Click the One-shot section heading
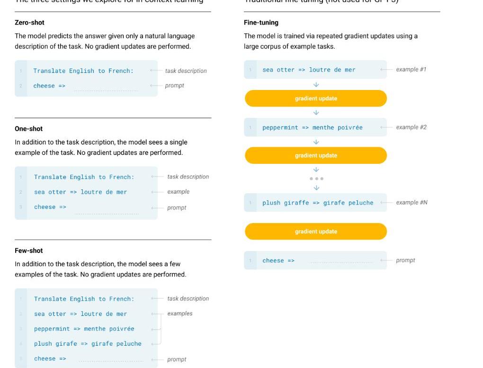The image size is (483, 368). 28,128
